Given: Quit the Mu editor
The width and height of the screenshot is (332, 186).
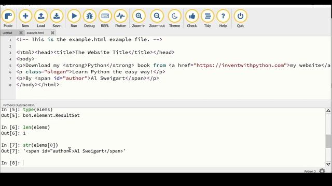Looking at the screenshot, I should click(240, 19).
